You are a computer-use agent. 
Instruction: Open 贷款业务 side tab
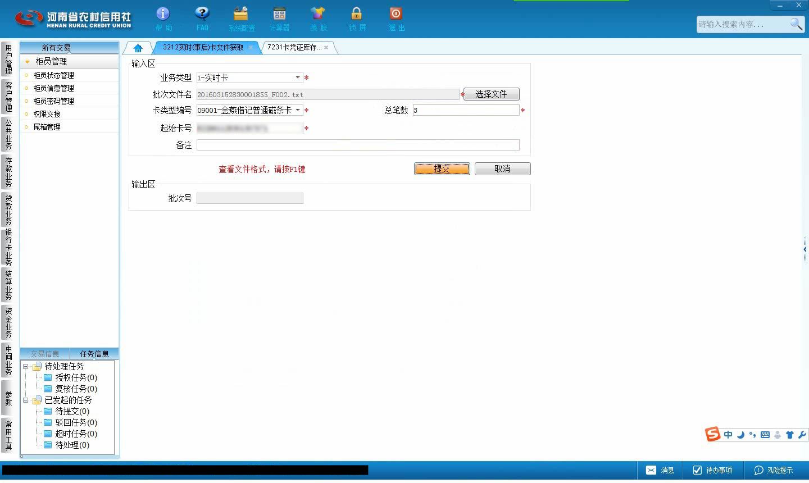[x=8, y=209]
